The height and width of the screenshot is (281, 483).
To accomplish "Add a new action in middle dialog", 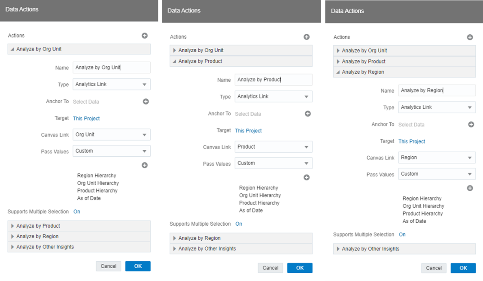I will click(x=307, y=37).
